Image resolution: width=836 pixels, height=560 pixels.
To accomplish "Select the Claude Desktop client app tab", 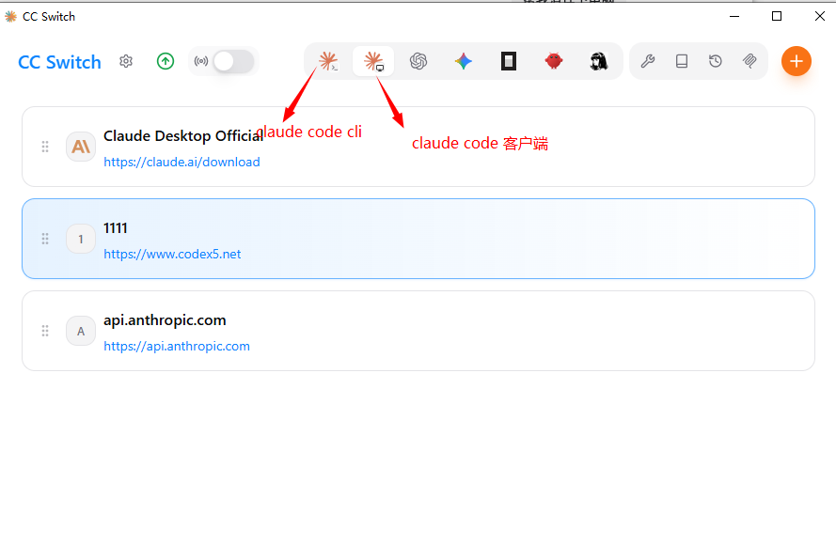I will (x=373, y=61).
